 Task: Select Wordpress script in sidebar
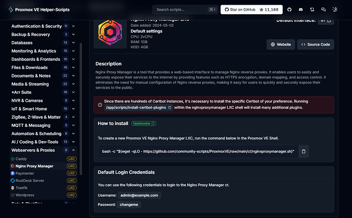pyautogui.click(x=43, y=195)
